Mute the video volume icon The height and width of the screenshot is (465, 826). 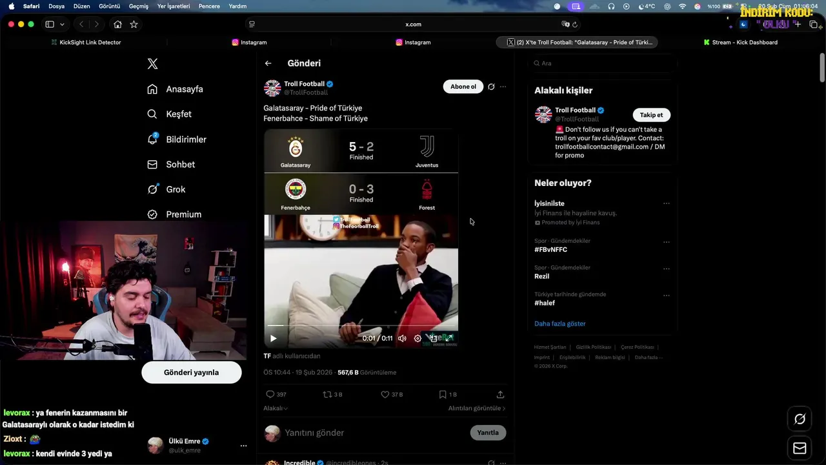click(402, 338)
